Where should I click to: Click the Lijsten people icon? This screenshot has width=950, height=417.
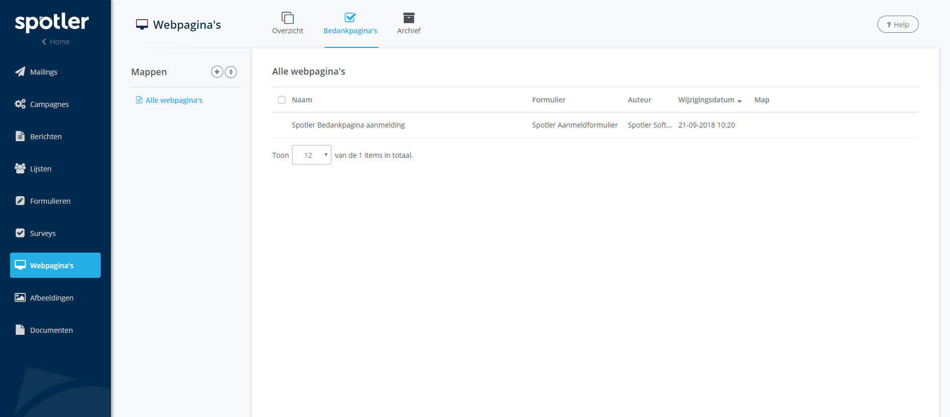[20, 168]
